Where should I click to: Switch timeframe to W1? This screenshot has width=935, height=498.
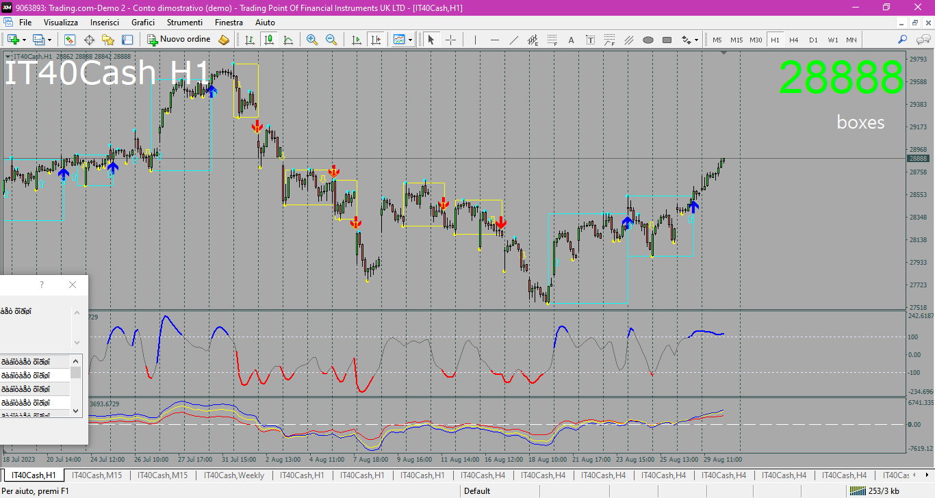tap(832, 40)
